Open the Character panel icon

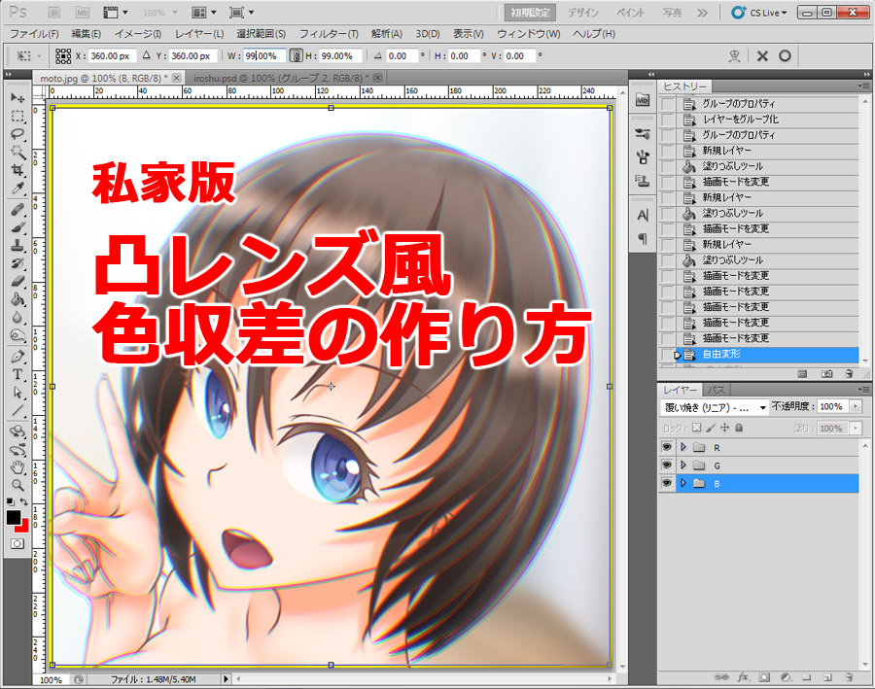tap(643, 216)
